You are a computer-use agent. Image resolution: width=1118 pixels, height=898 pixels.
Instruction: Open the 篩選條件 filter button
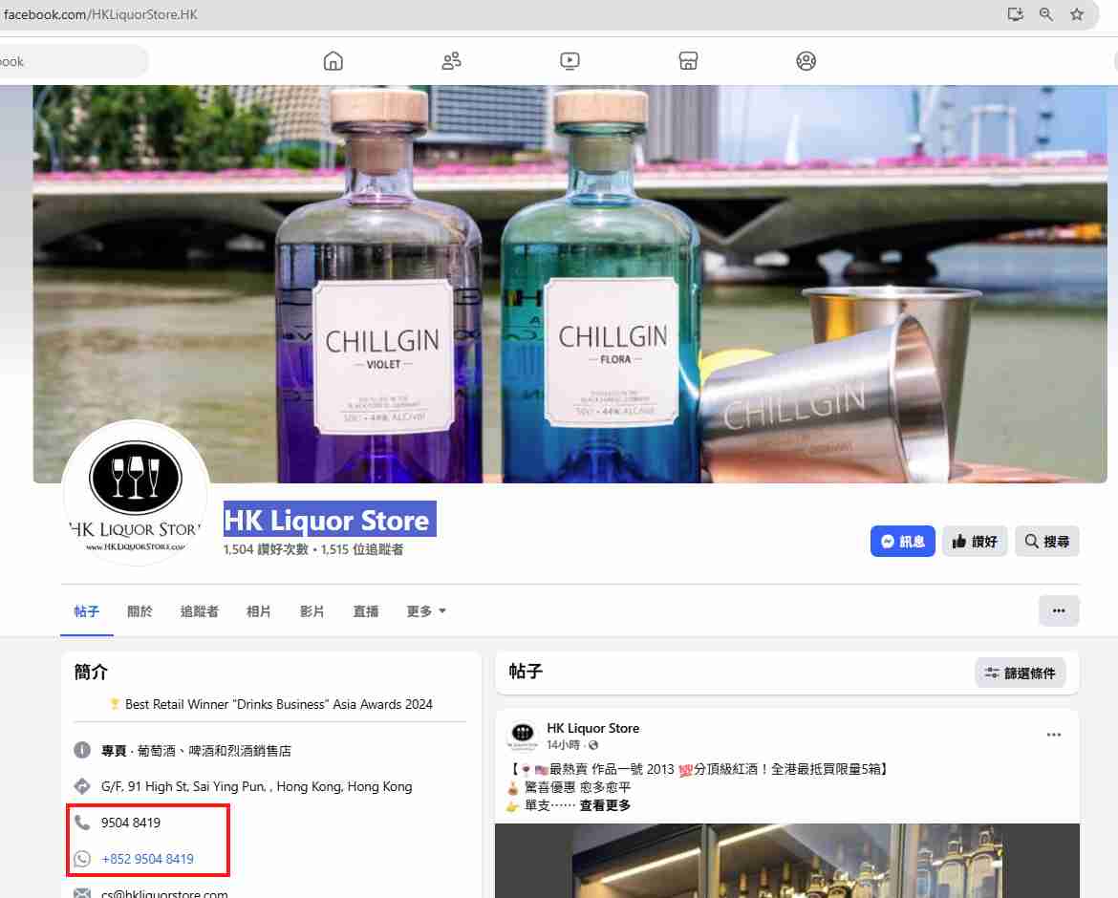click(1020, 673)
